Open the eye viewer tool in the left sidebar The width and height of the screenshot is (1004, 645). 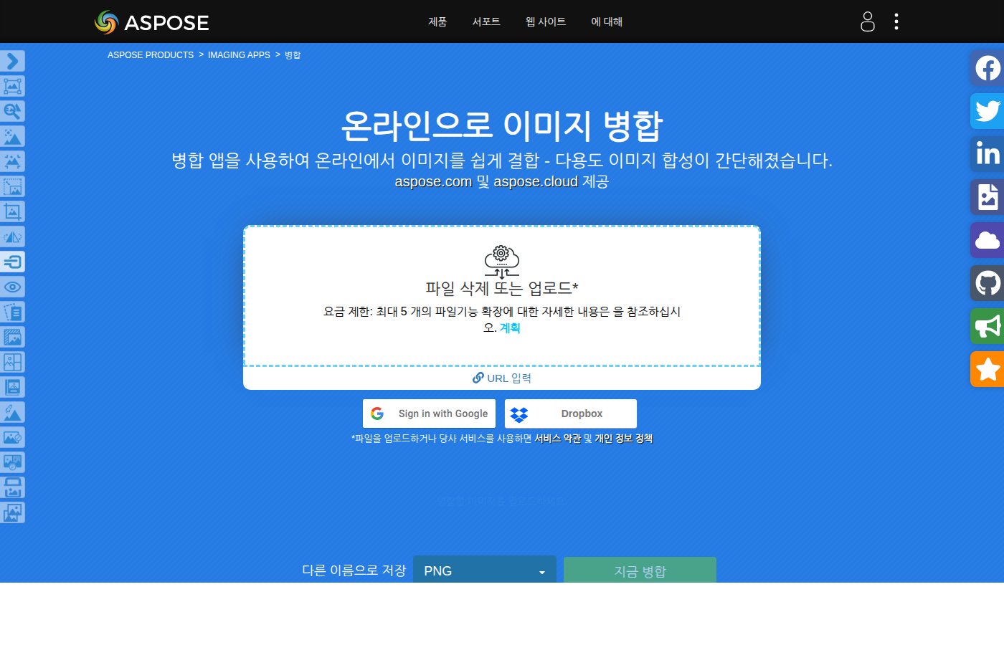pyautogui.click(x=12, y=287)
